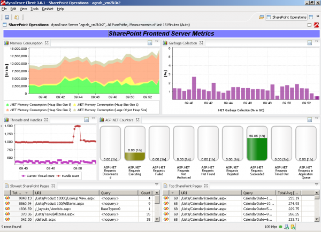This screenshot has width=321, height=232.
Task: Click the Handle count legend entry
Action: [68, 176]
